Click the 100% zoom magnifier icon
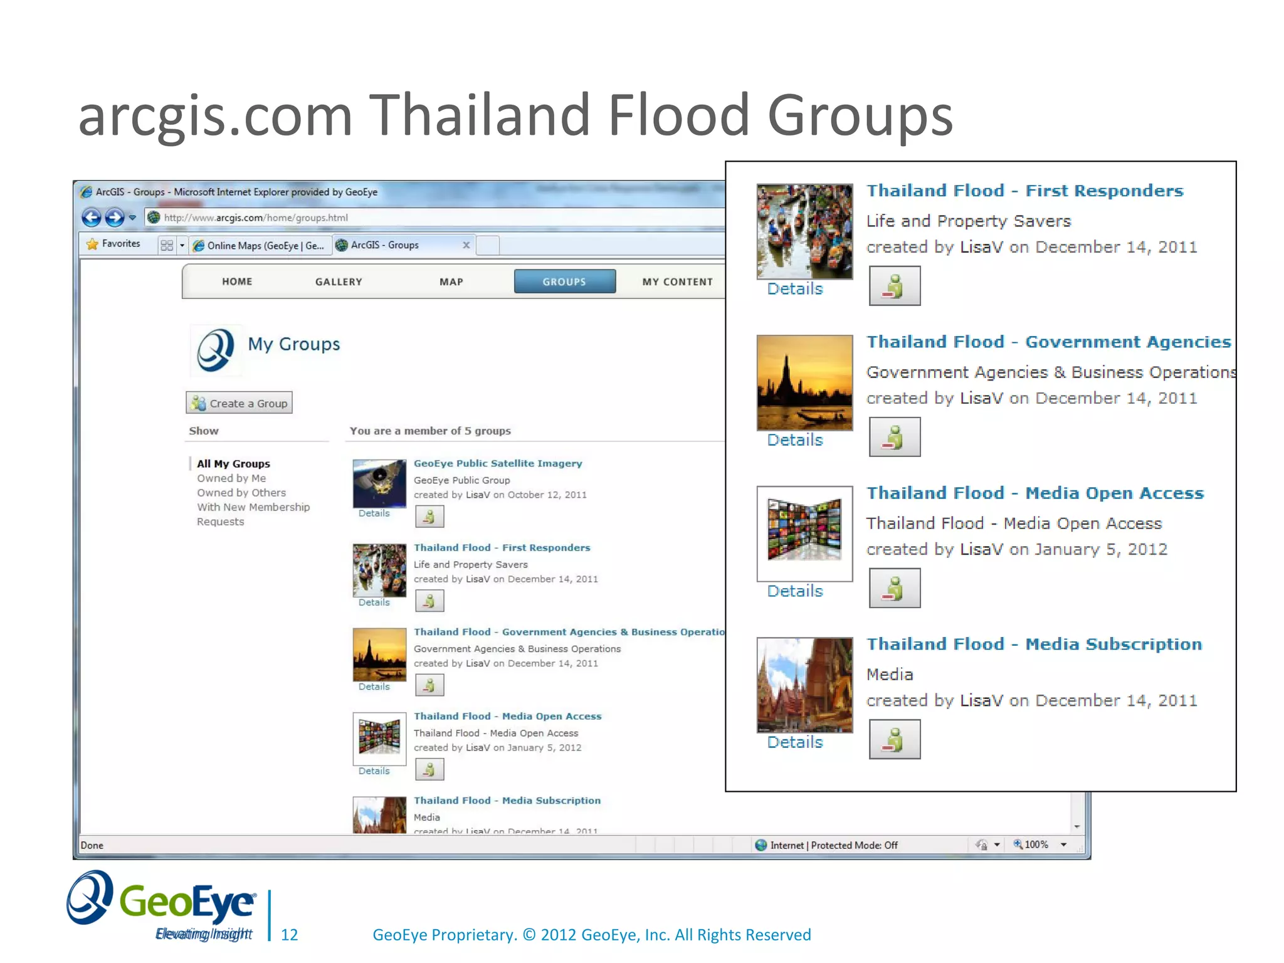The image size is (1284, 963). [x=1018, y=845]
